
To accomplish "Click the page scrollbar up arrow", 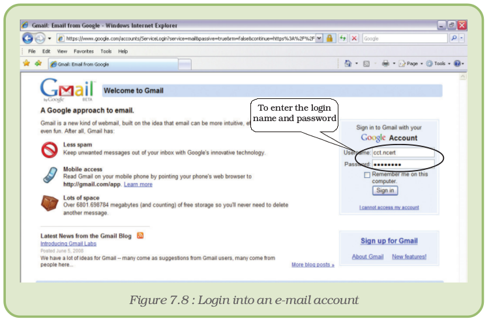I will click(x=463, y=77).
